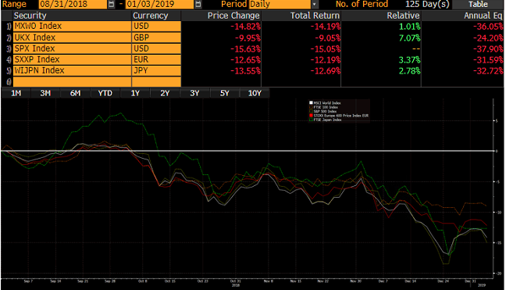Image resolution: width=506 pixels, height=290 pixels.
Task: Edit the USD currency for MXWO Index
Action: click(156, 26)
